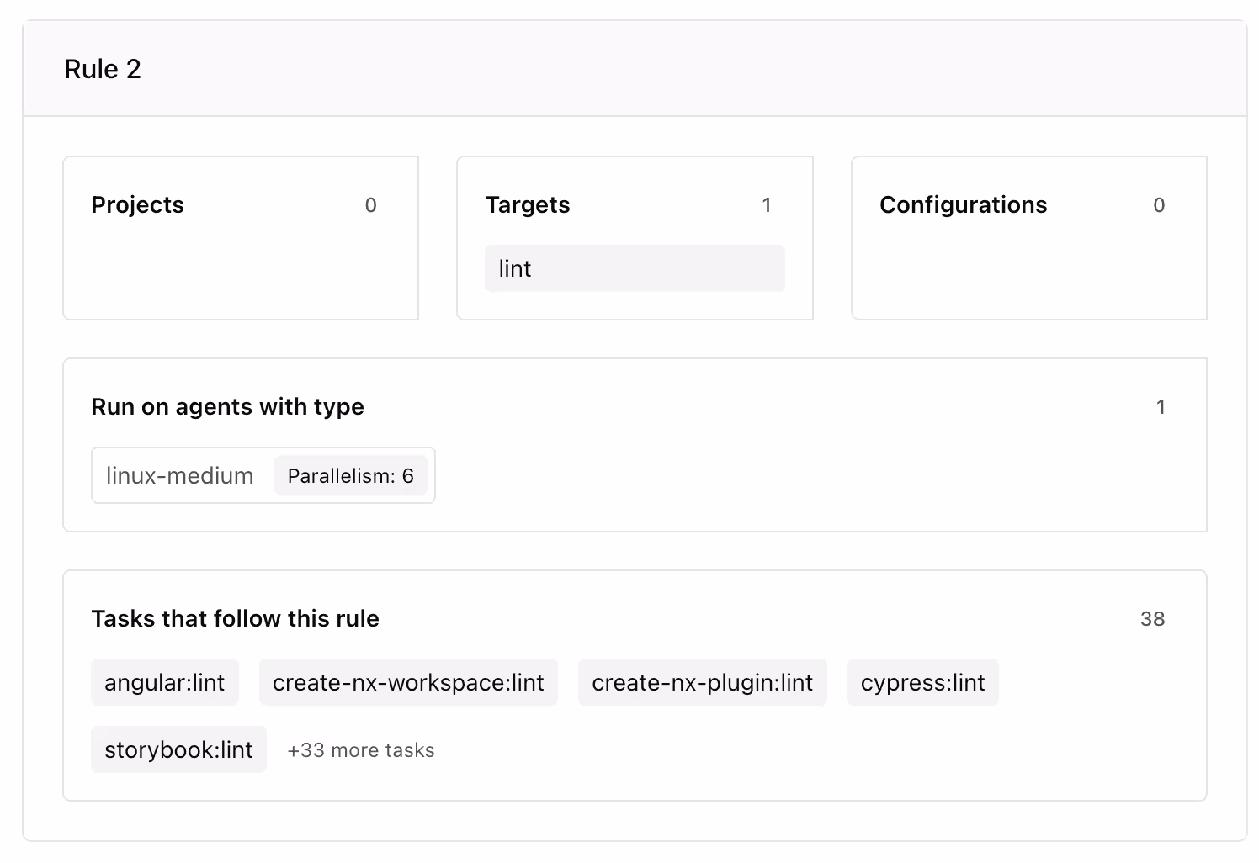Show the 33 more tasks

click(x=360, y=749)
